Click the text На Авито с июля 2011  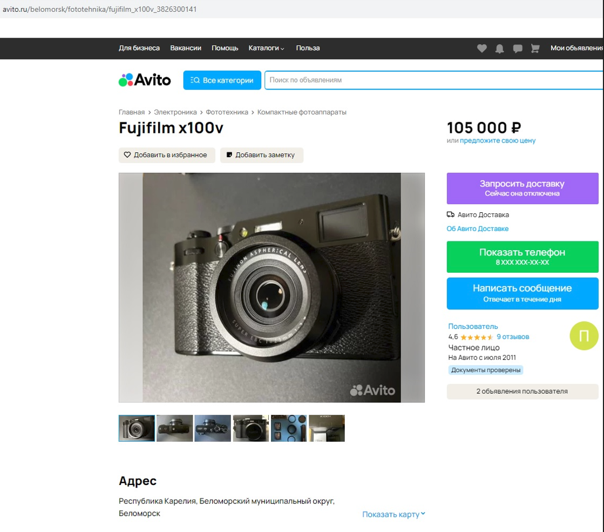tap(482, 358)
